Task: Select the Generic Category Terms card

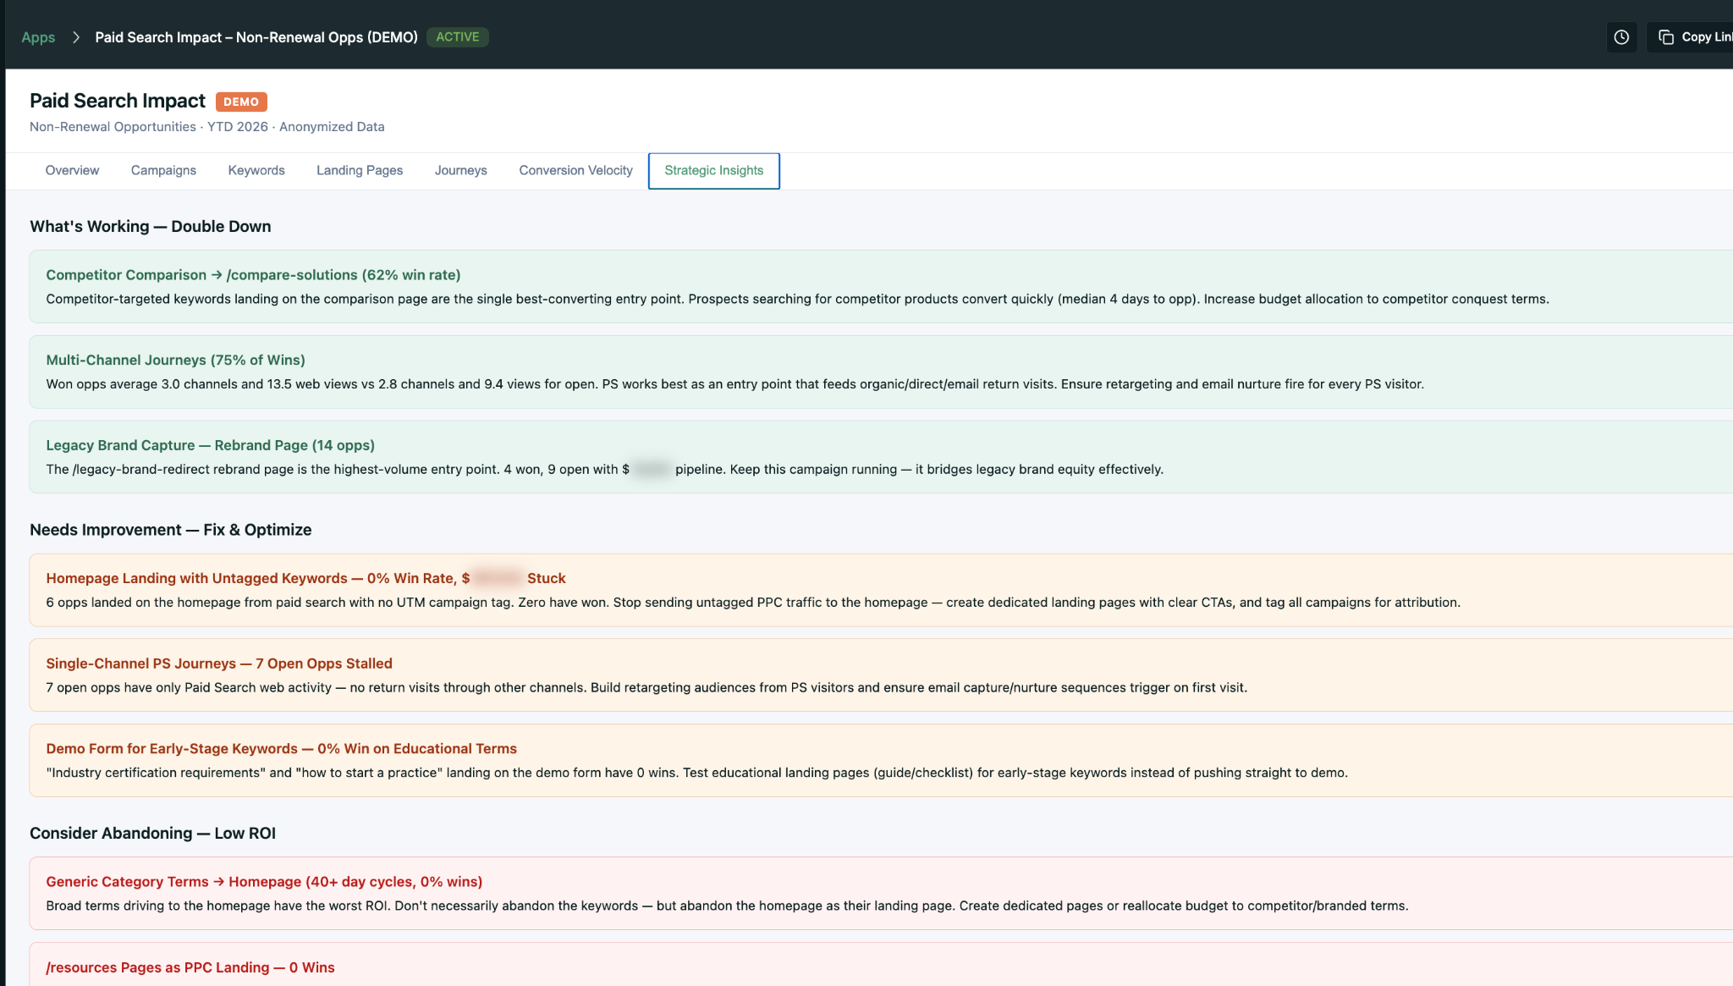Action: pos(264,882)
